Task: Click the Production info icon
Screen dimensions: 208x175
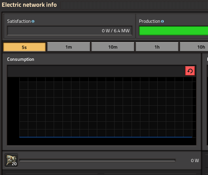Action: [162, 21]
